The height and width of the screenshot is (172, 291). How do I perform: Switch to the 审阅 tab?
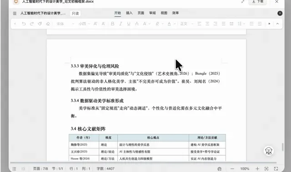coord(152,13)
